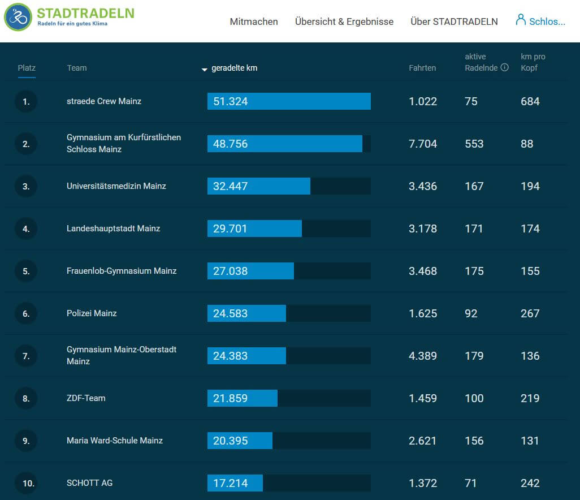Click Fahrten value 3.178

tap(423, 229)
